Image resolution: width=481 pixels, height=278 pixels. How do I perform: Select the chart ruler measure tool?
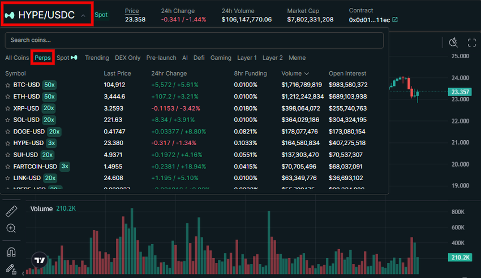(x=11, y=211)
